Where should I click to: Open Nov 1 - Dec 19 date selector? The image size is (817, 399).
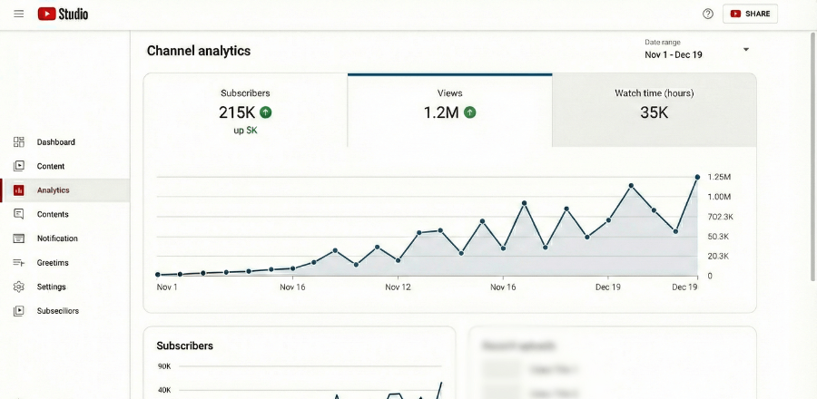tap(673, 54)
